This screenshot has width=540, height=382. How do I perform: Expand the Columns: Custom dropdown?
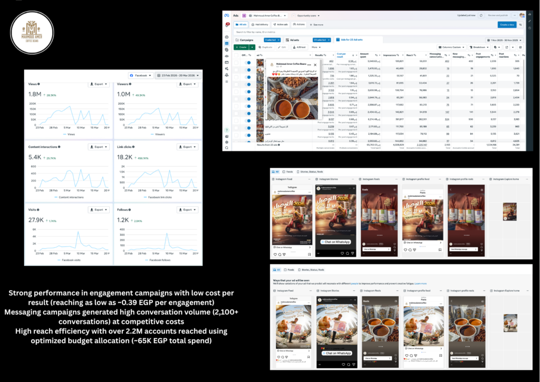coord(452,47)
